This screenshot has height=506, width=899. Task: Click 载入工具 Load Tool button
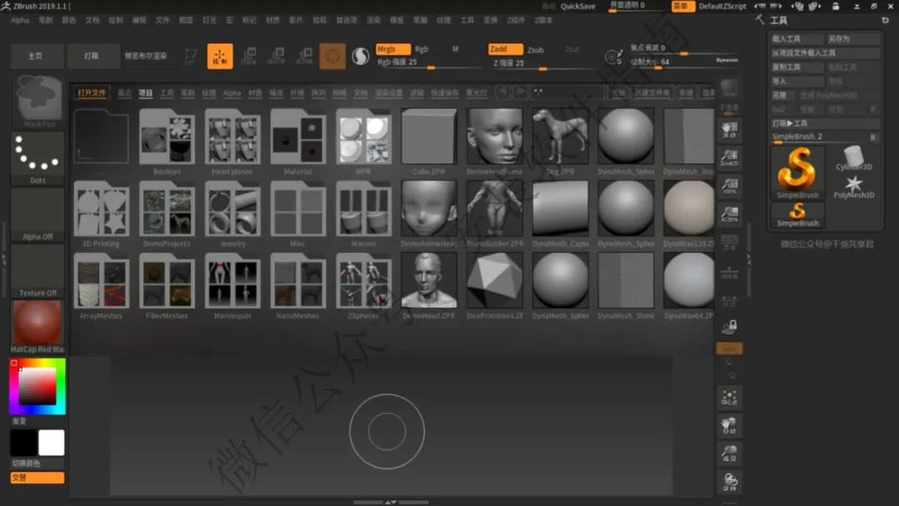click(797, 39)
